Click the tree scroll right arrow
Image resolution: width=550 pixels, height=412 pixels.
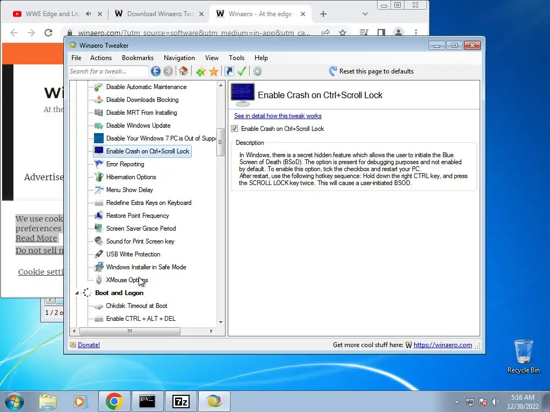(211, 331)
